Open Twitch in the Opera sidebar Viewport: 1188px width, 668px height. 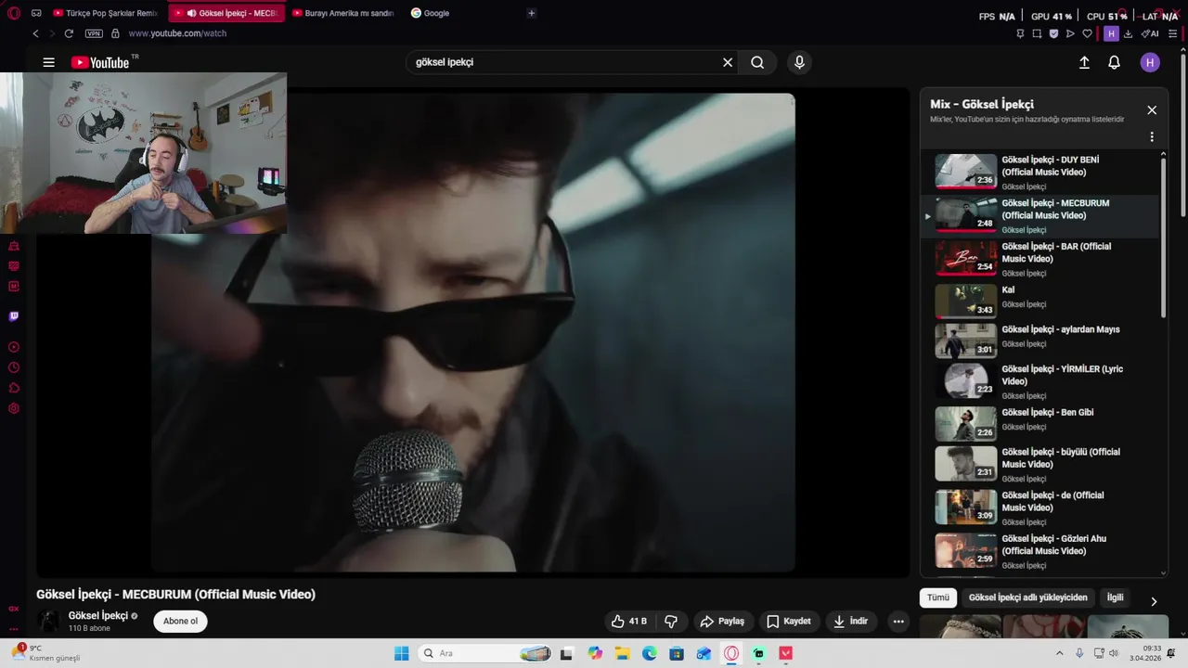[x=14, y=316]
